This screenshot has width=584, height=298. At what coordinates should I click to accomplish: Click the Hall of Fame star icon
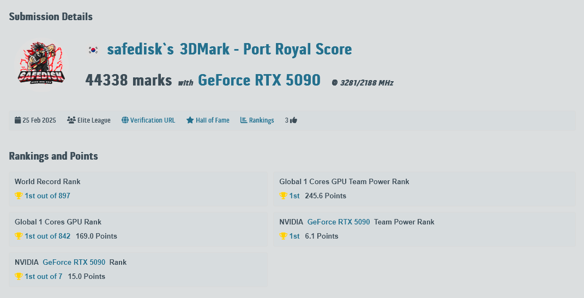click(190, 120)
